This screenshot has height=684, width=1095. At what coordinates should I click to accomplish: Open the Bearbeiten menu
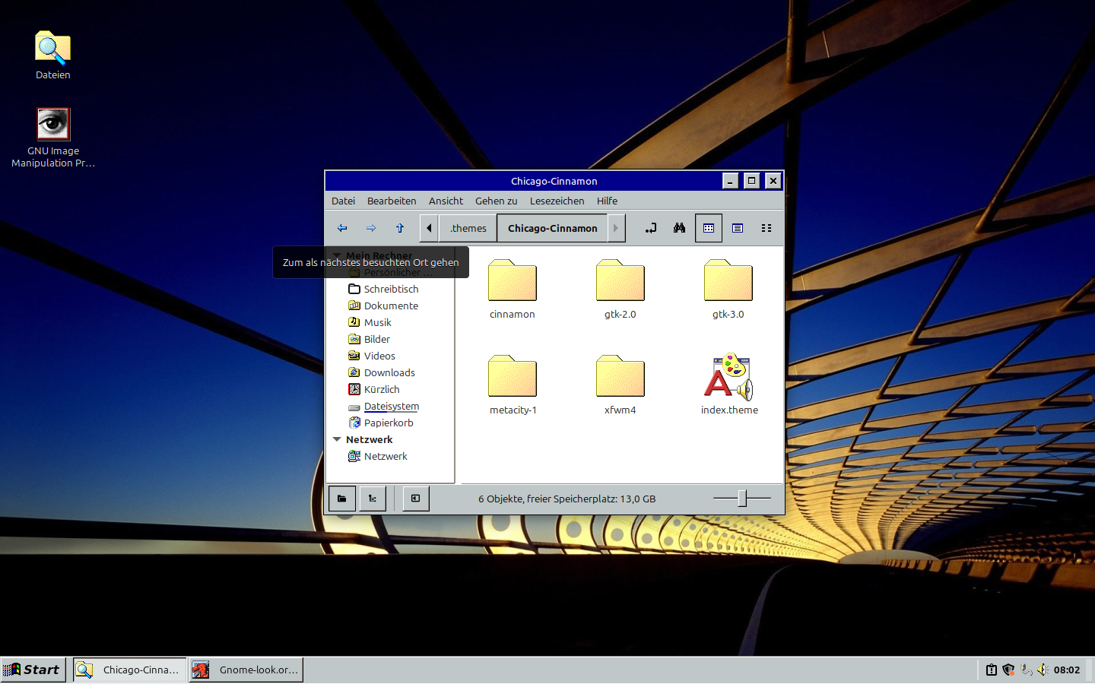392,201
